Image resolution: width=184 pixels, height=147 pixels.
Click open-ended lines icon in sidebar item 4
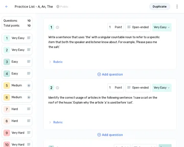coord(29,73)
